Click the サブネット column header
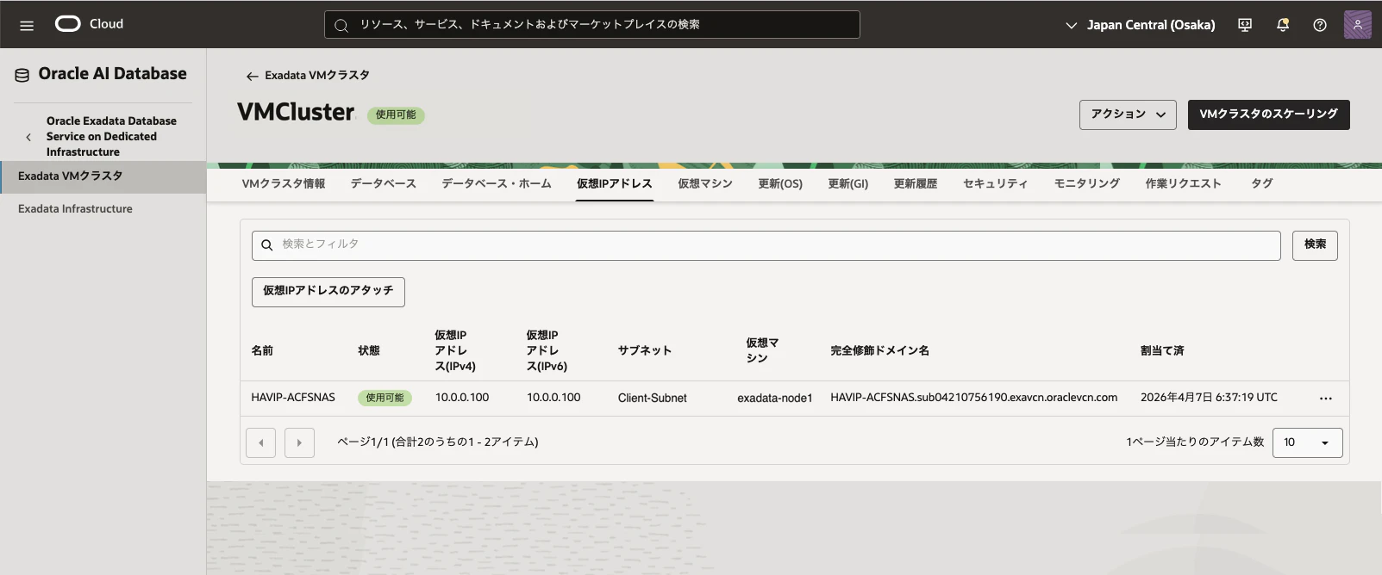 coord(645,351)
